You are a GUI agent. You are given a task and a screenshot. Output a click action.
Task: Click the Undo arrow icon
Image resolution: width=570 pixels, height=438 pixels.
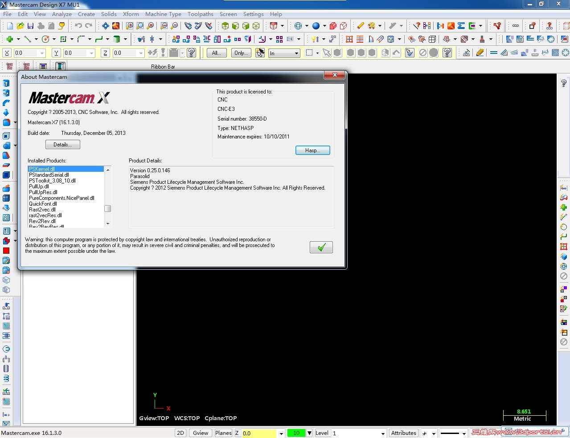point(78,26)
